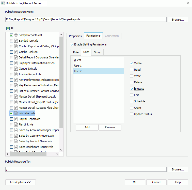The width and height of the screenshot is (192, 190).
Task: Click the Sales Dashboard Report.wls icon
Action: click(x=16, y=147)
